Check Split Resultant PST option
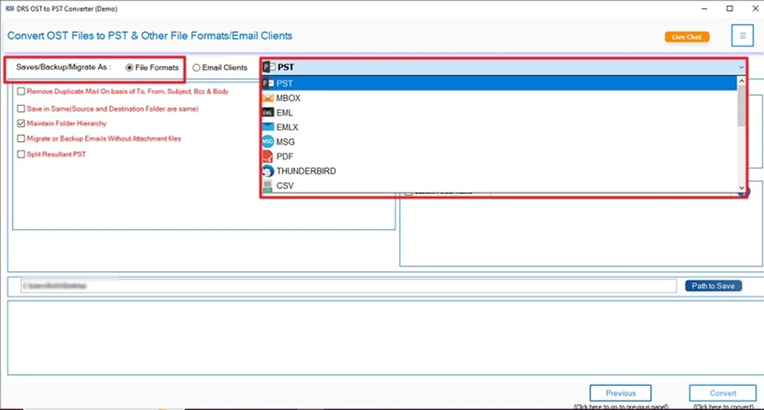Viewport: 764px width, 410px height. click(x=21, y=154)
